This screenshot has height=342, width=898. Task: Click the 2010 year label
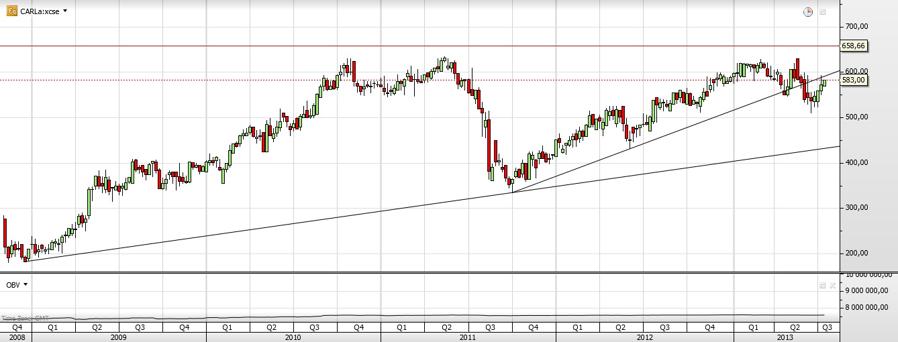[x=293, y=337]
